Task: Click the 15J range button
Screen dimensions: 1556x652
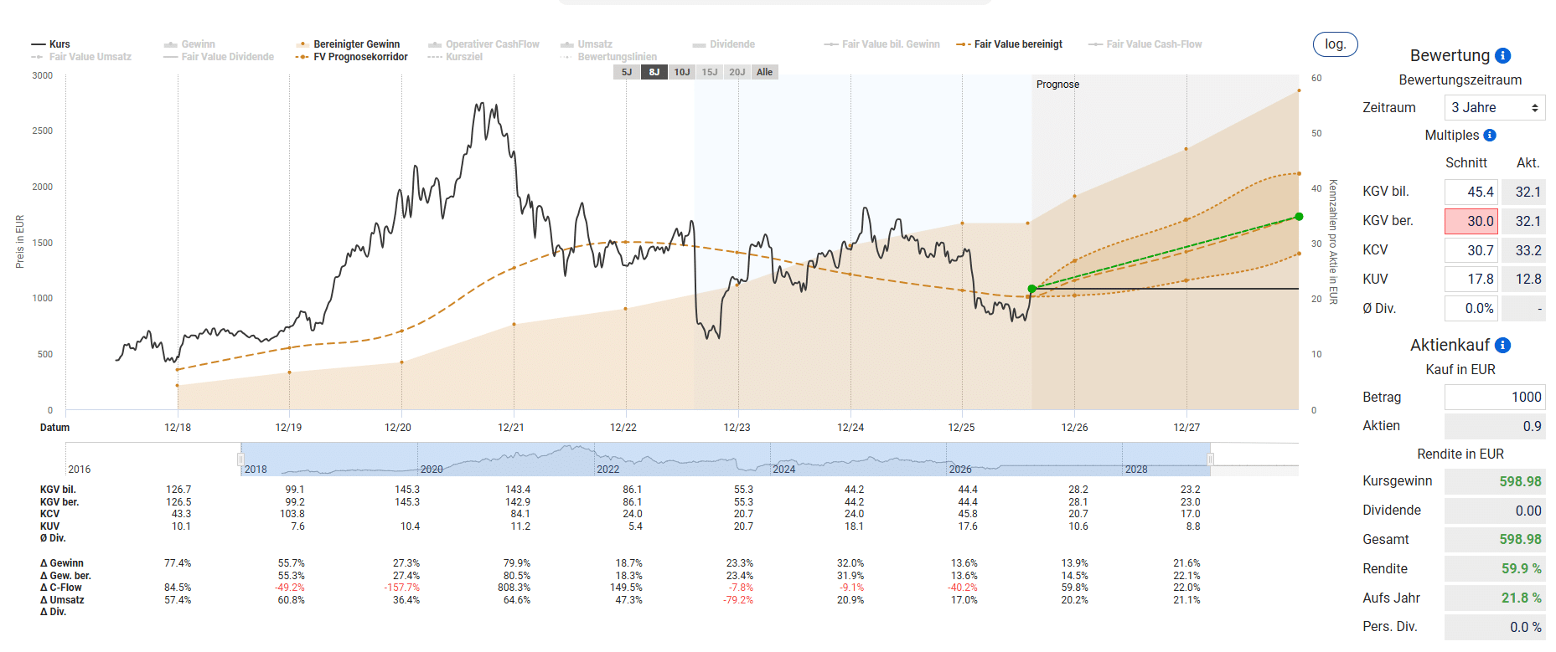Action: click(710, 72)
